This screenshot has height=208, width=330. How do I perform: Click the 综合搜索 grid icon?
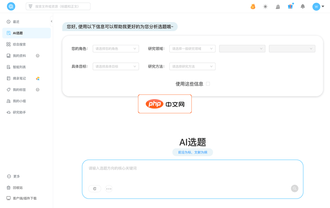click(8, 44)
